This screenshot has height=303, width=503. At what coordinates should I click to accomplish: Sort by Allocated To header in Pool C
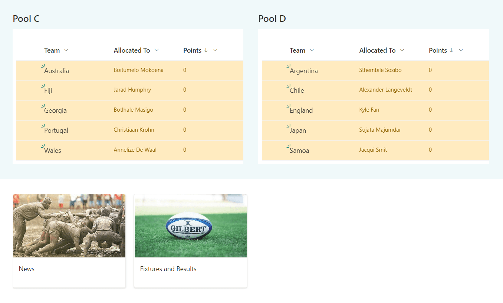point(132,50)
